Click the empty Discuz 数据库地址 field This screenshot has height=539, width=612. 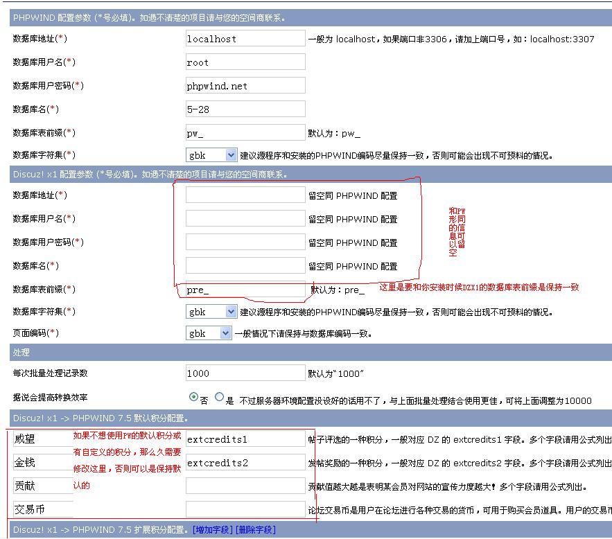point(245,195)
